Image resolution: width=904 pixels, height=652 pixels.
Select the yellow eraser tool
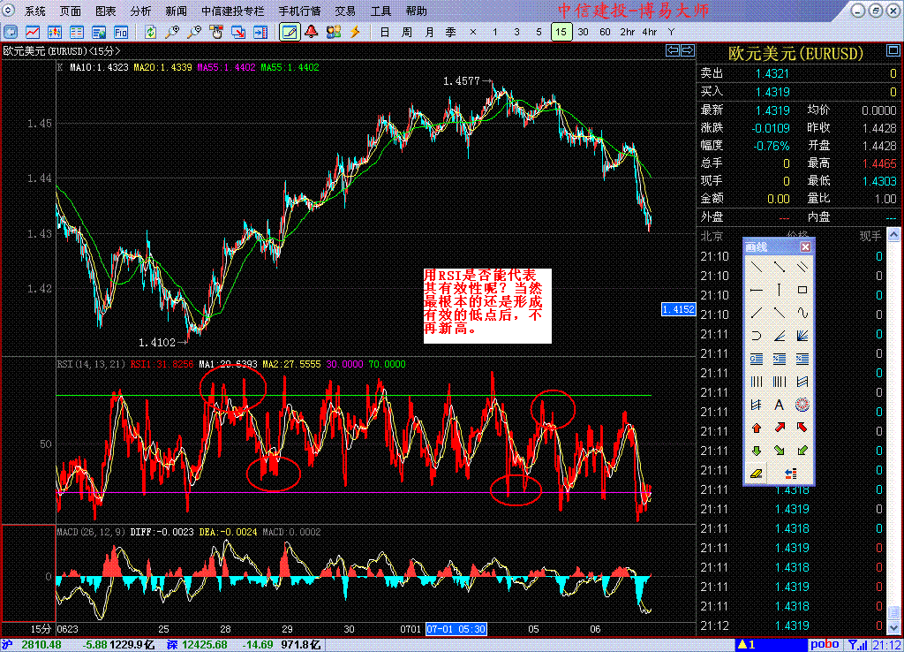(757, 474)
